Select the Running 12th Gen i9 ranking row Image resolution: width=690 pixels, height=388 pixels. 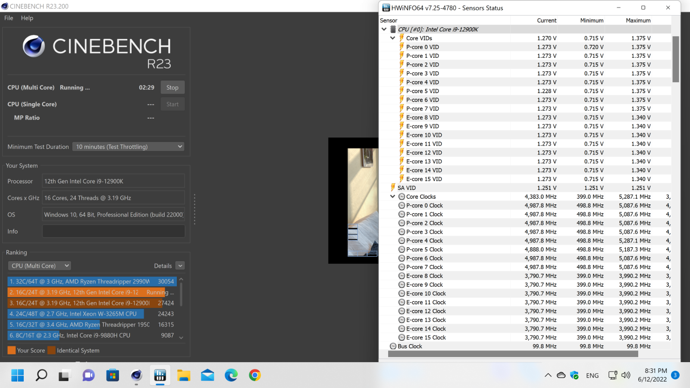click(92, 292)
